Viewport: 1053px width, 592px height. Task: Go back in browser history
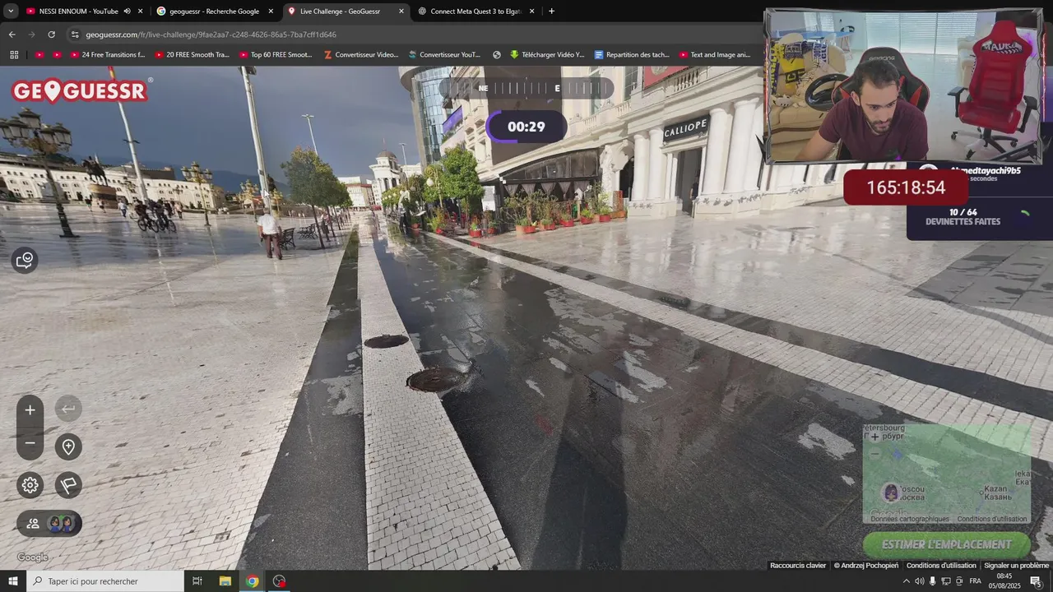click(12, 35)
